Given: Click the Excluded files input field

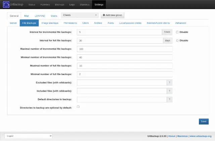Looking at the screenshot, I should (x=122, y=83).
